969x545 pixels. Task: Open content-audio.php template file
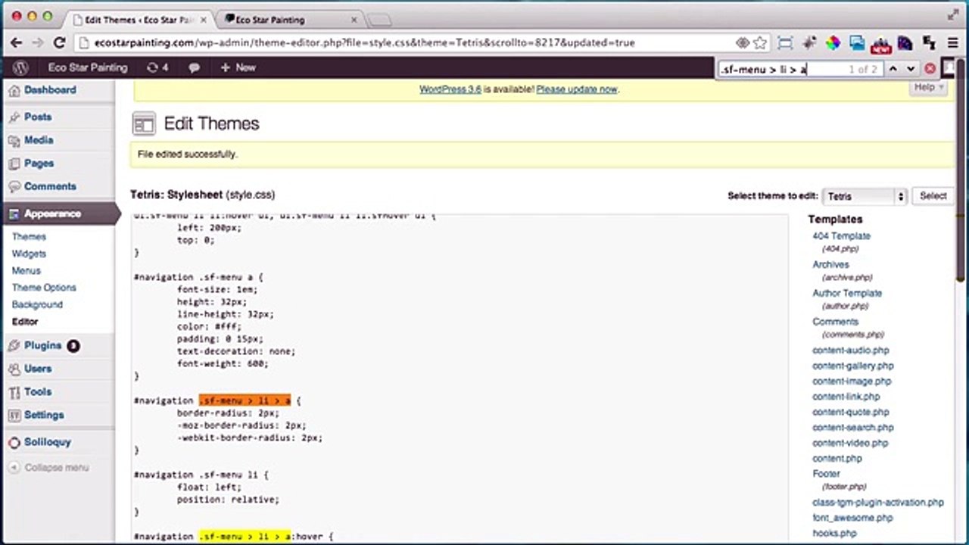(x=851, y=350)
